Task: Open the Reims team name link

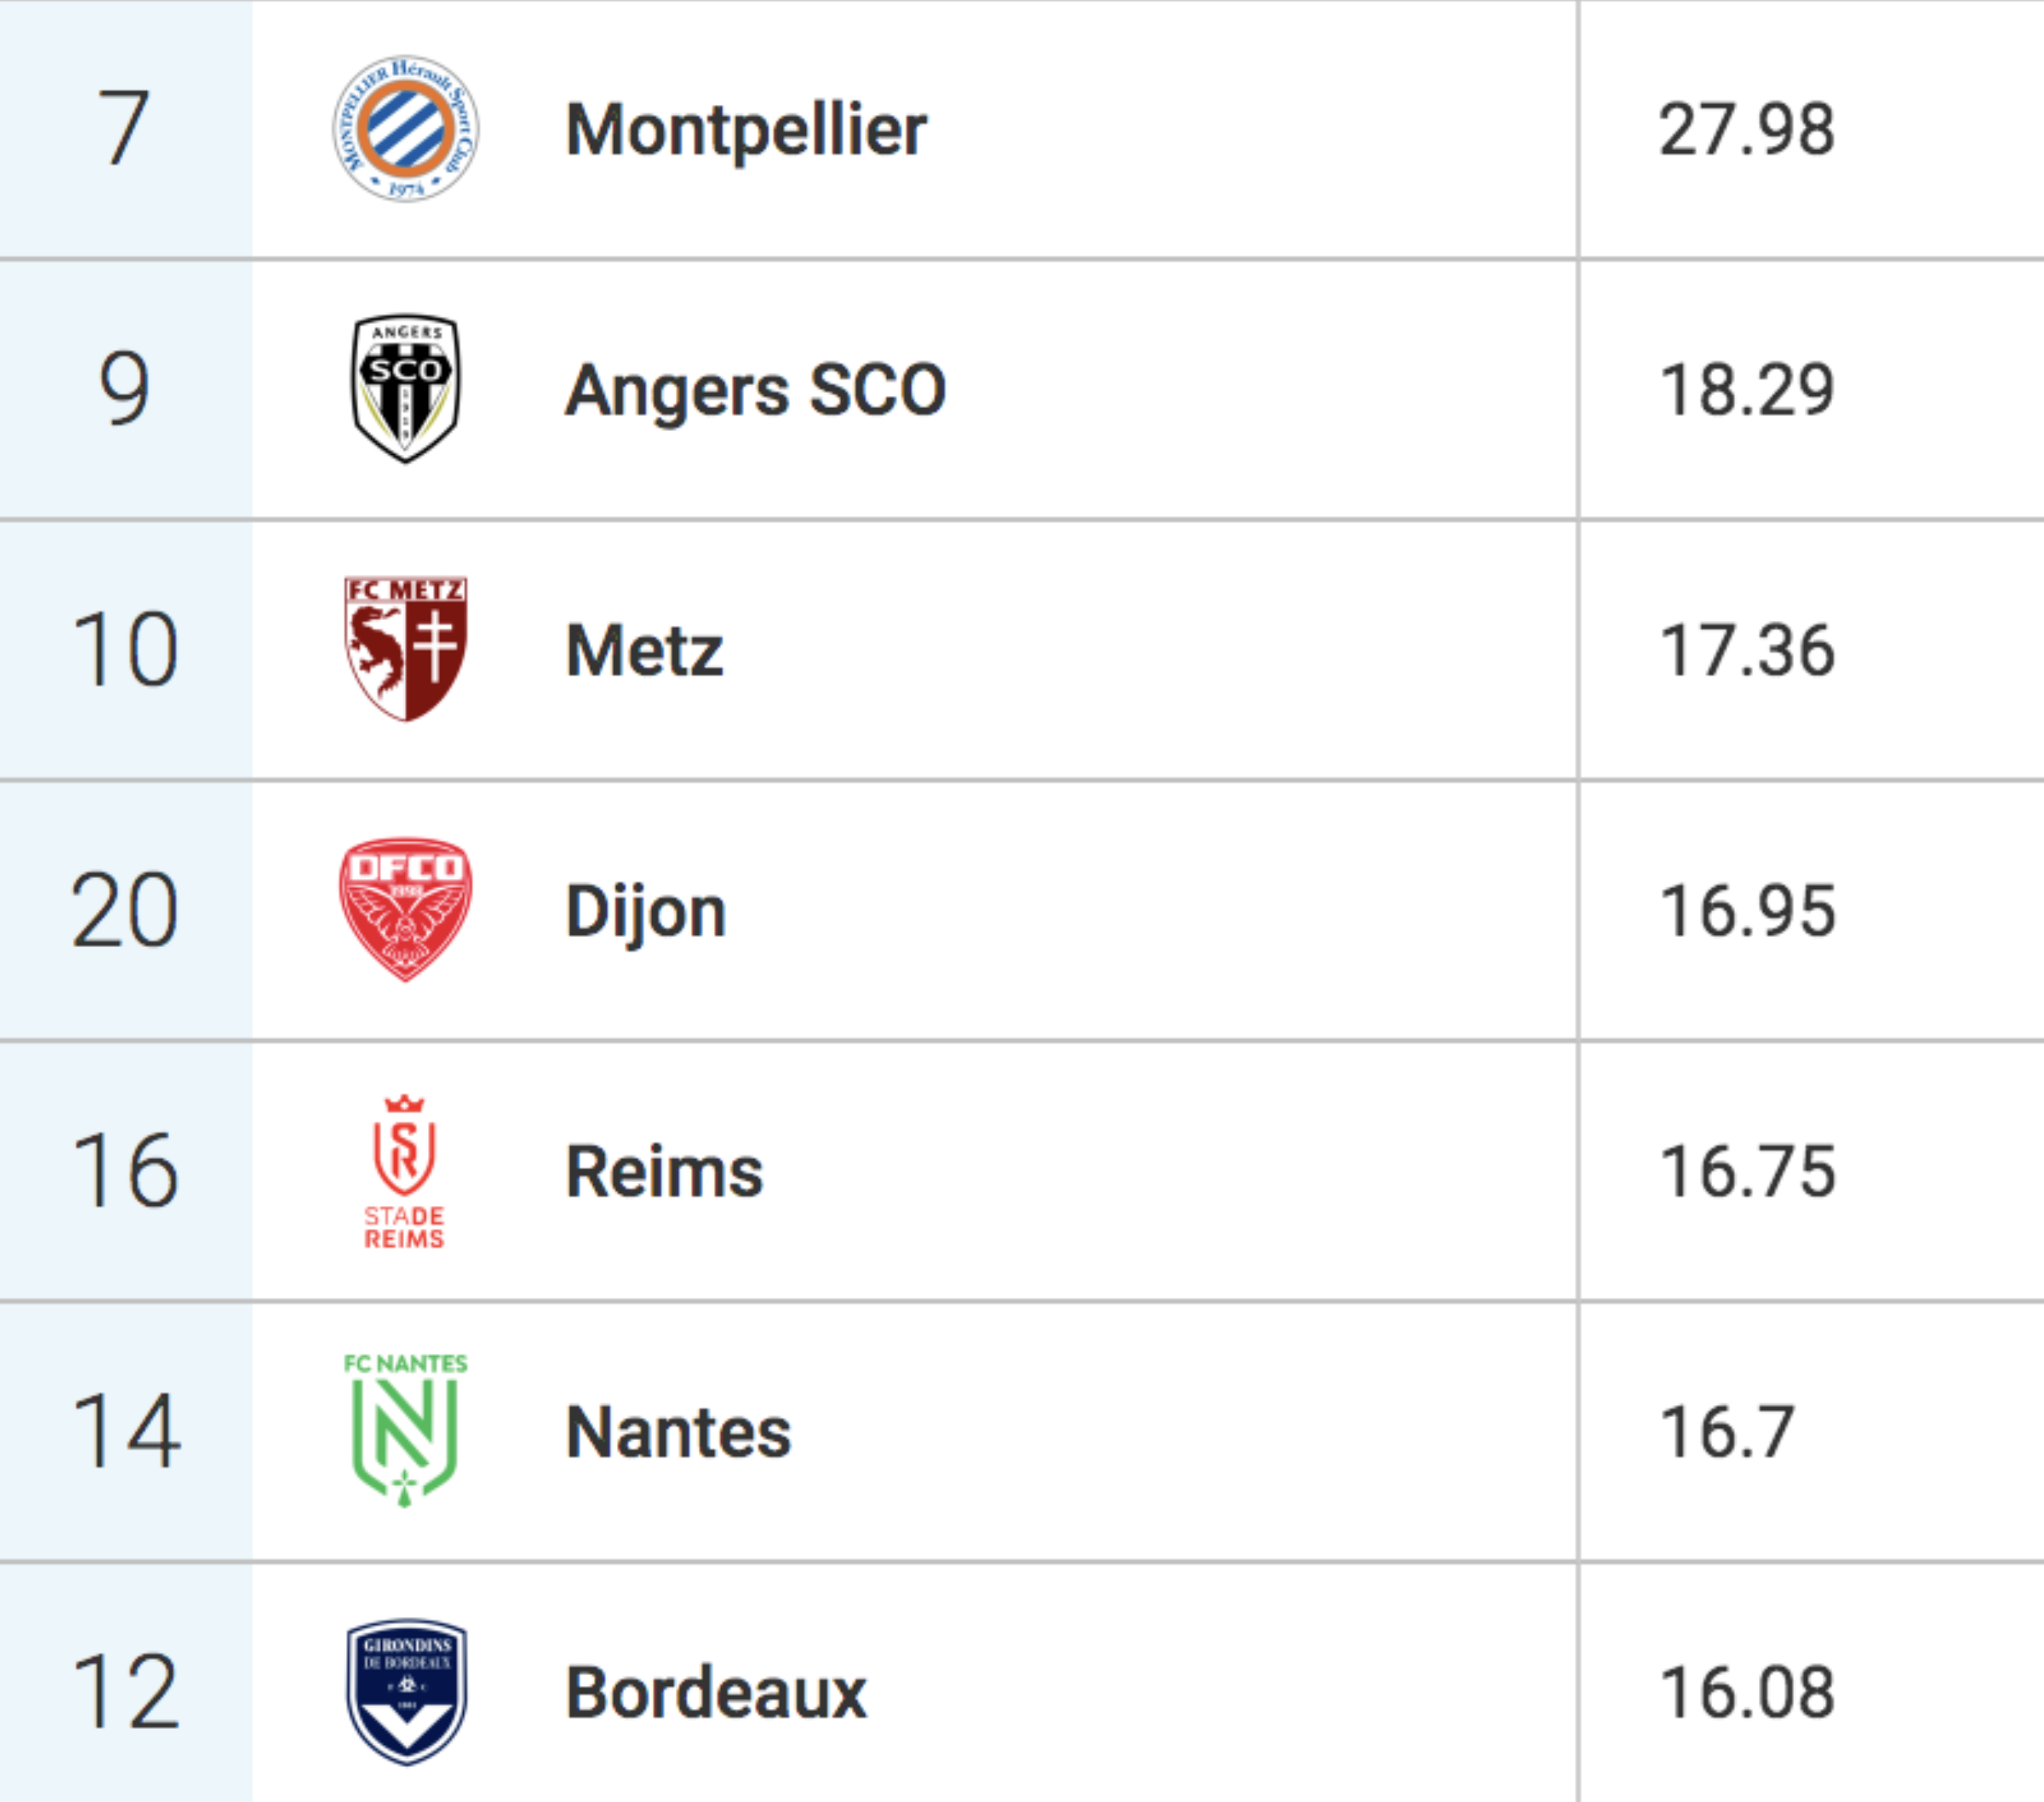Action: pos(664,1172)
